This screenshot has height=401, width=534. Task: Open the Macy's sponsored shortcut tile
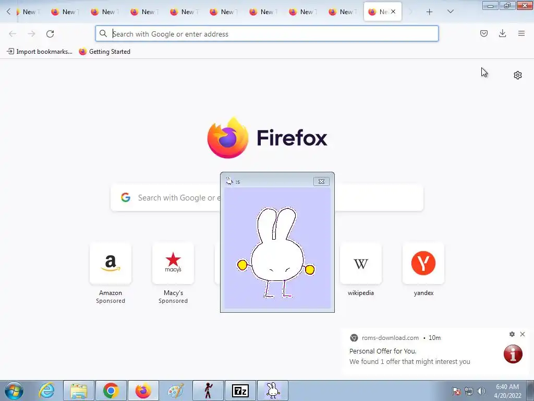(x=173, y=263)
